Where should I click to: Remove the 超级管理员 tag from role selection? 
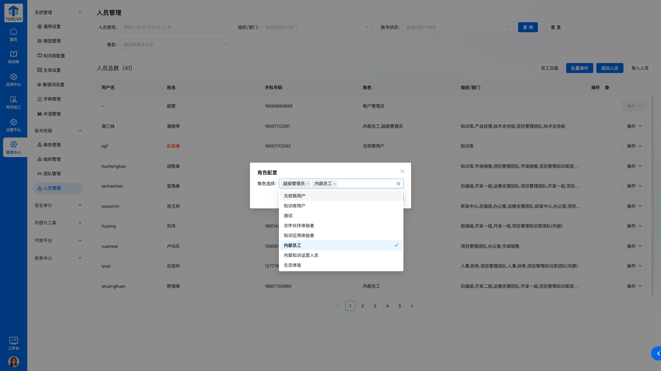pos(308,184)
